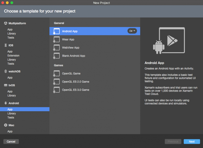This screenshot has width=203, height=148.
Task: Click the Cancel button
Action: 11,142
